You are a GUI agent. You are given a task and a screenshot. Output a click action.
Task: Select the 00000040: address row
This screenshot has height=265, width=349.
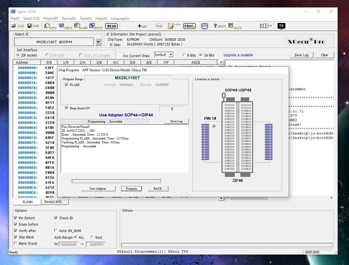pyautogui.click(x=28, y=108)
